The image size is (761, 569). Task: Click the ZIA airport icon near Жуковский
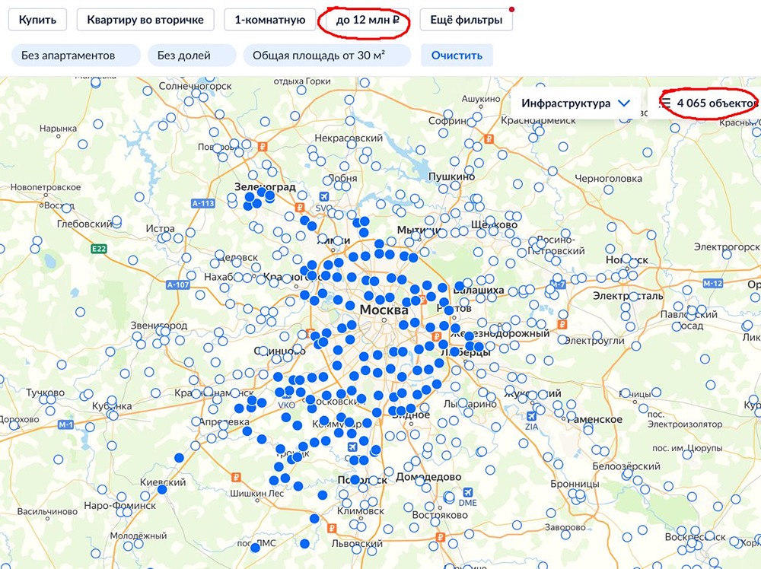coord(531,415)
